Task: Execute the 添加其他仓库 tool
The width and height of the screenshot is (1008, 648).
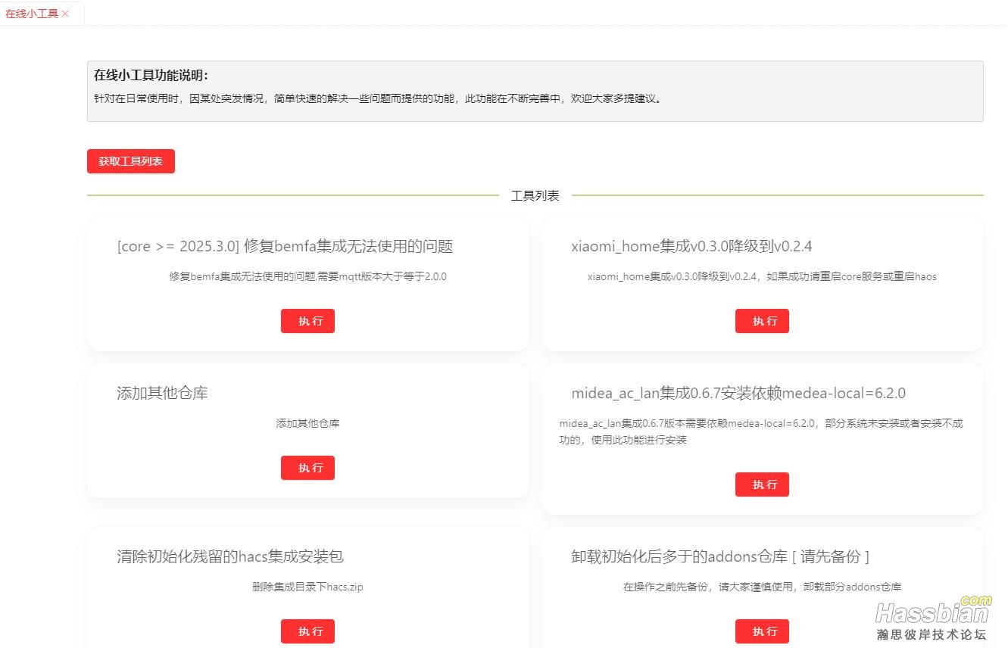Action: click(x=307, y=468)
